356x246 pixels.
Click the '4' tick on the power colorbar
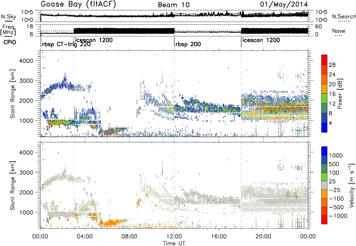point(331,123)
